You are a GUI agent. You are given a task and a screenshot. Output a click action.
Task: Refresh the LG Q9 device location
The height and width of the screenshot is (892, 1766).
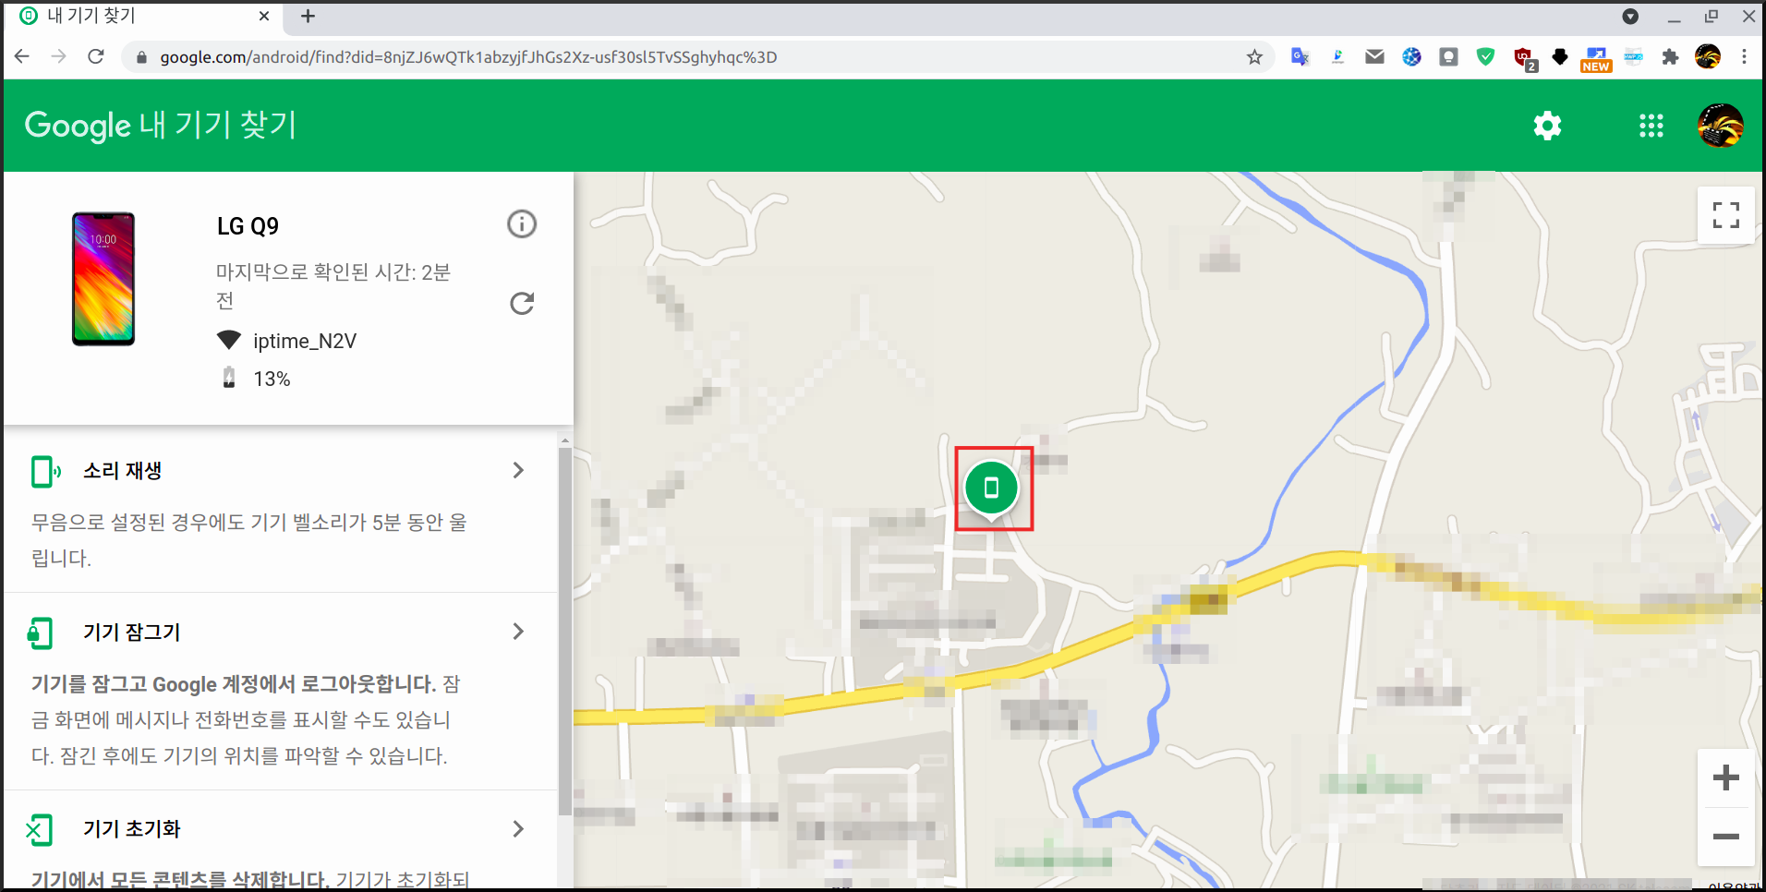(x=522, y=303)
